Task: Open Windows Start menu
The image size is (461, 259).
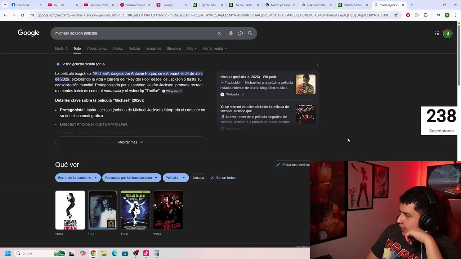Action: tap(8, 253)
